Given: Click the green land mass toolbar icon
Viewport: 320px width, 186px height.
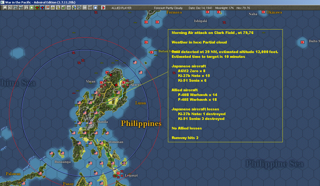Looking at the screenshot, I should pyautogui.click(x=64, y=8).
